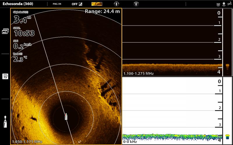Click the boat marker in 360 view

click(66, 116)
